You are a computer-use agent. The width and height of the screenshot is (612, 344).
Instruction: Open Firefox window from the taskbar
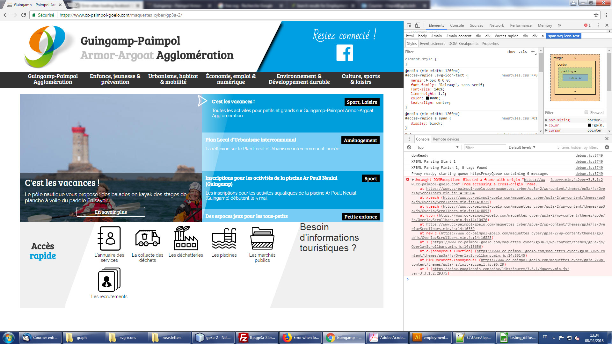(301, 338)
